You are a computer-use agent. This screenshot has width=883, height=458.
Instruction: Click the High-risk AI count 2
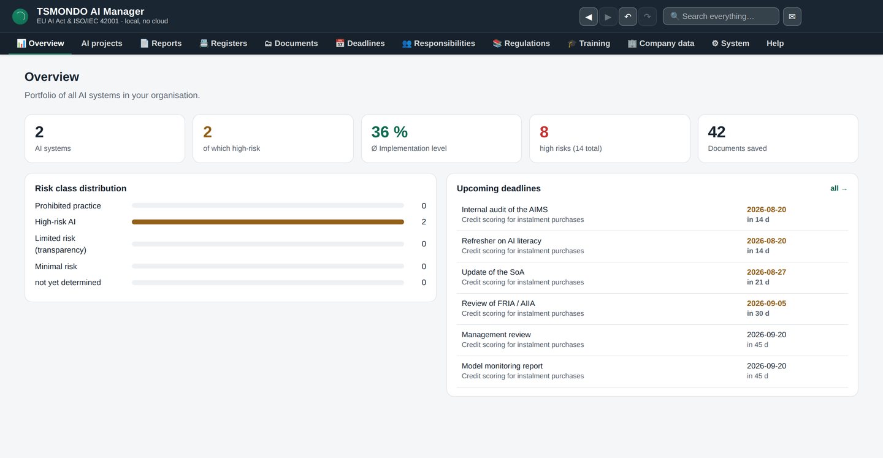coord(424,222)
